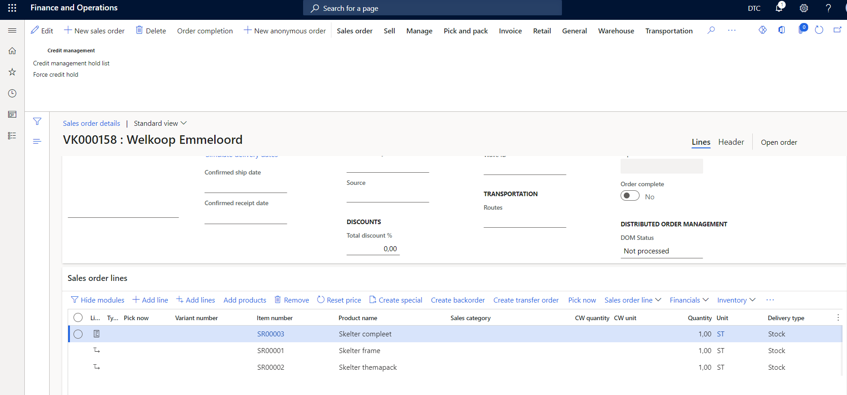
Task: Open the Financials dropdown menu
Action: click(689, 300)
